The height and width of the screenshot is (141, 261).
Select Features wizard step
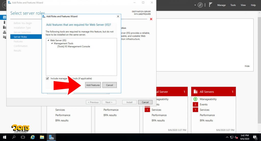pyautogui.click(x=18, y=41)
